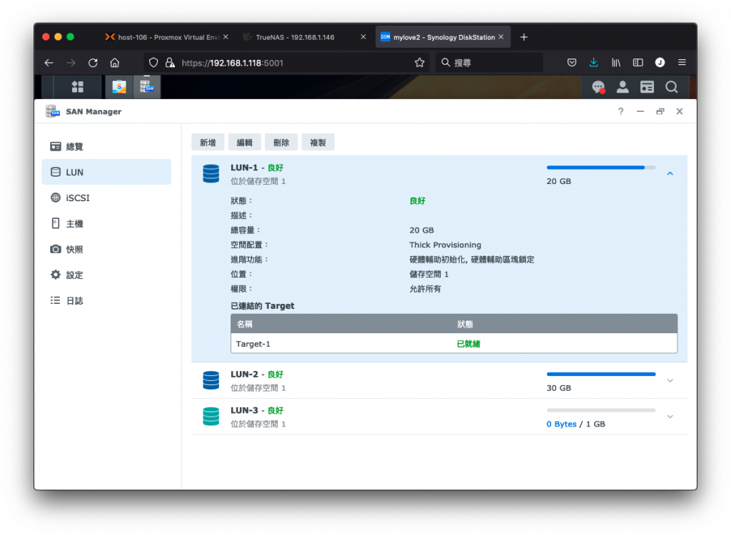
Task: Click tracking protection shield icon
Action: coord(153,63)
